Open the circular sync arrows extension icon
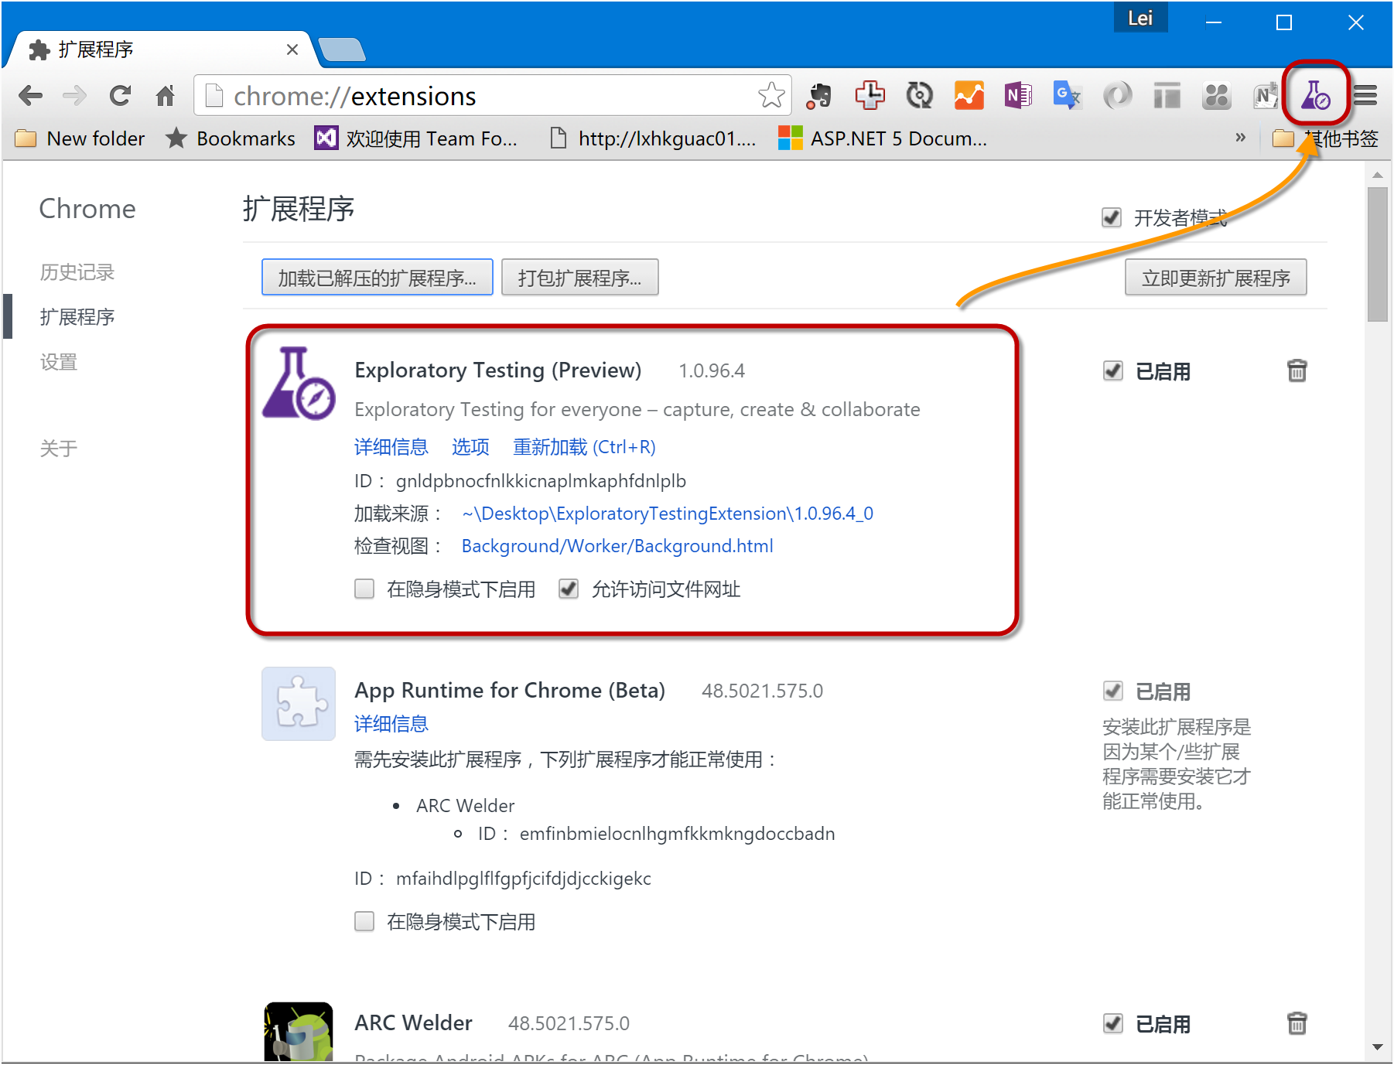The image size is (1394, 1065). (x=919, y=96)
